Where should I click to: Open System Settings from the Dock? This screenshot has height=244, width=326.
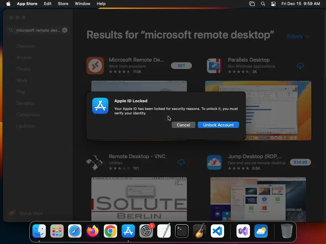point(146,231)
